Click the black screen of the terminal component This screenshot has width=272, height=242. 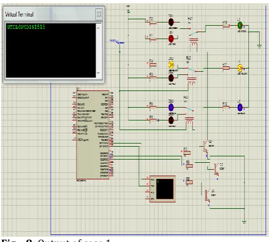(165, 189)
